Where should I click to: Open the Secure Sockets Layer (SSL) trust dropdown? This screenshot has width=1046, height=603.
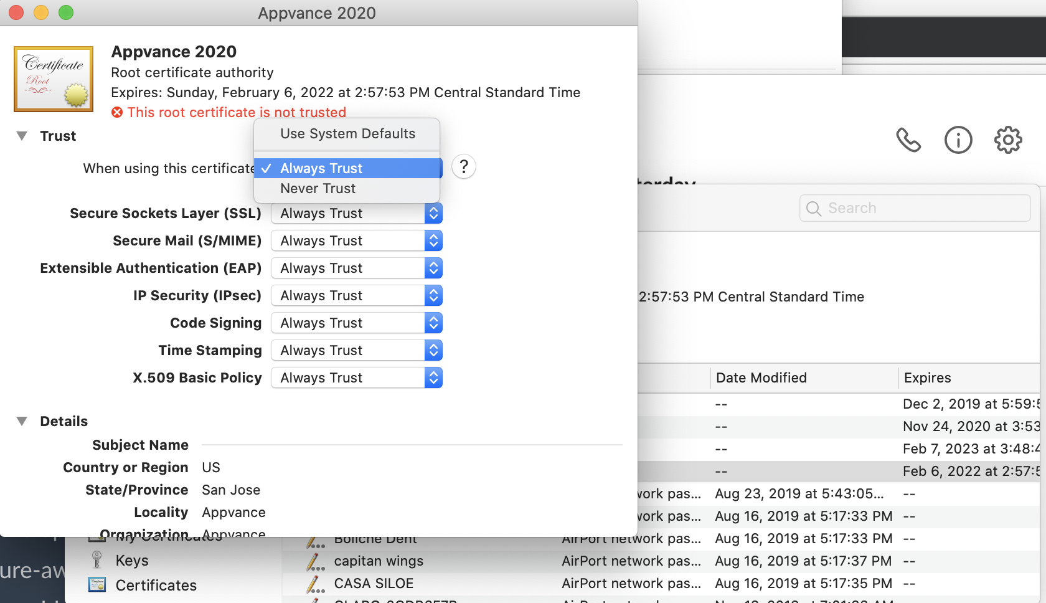(357, 213)
